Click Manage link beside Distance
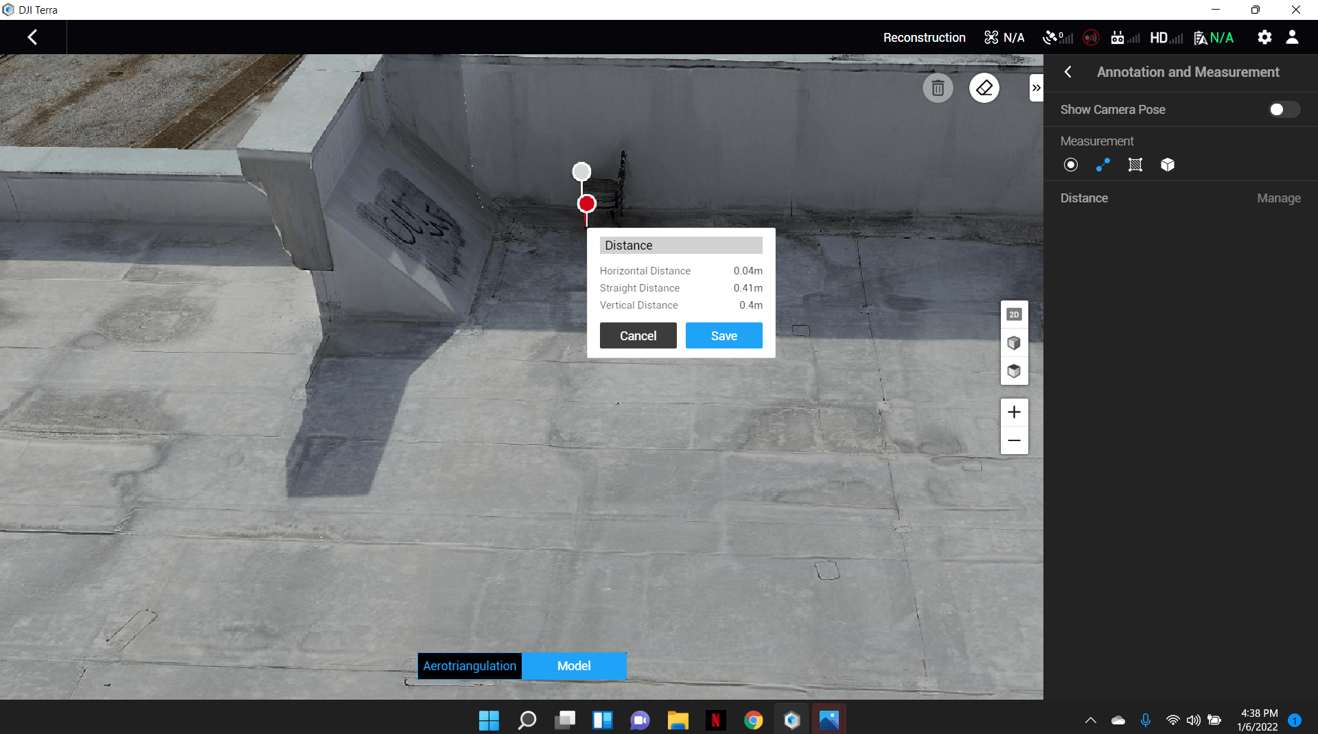 (x=1278, y=198)
